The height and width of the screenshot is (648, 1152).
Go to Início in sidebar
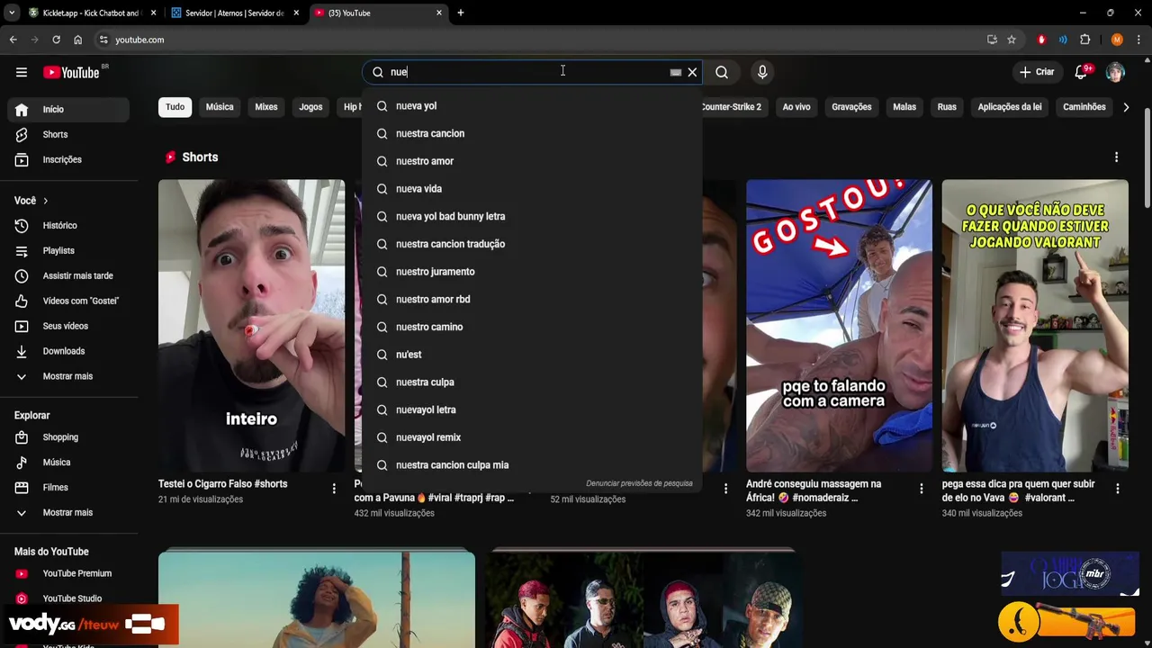(x=68, y=109)
